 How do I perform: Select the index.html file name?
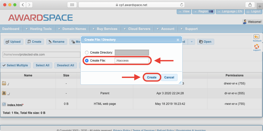[15, 105]
